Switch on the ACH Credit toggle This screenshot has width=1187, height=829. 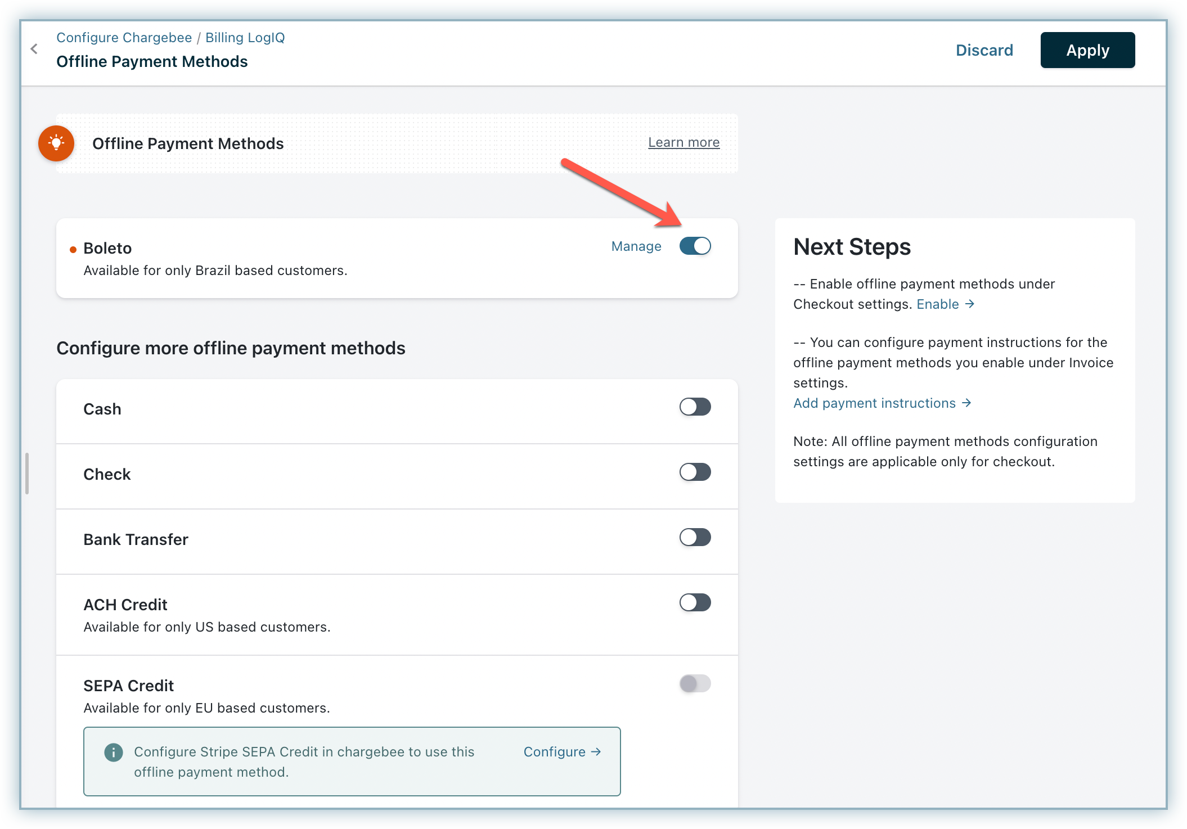point(695,603)
